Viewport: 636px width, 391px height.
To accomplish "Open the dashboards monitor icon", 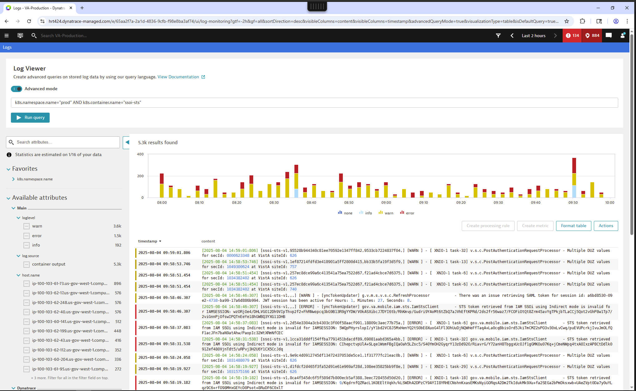I will [20, 36].
